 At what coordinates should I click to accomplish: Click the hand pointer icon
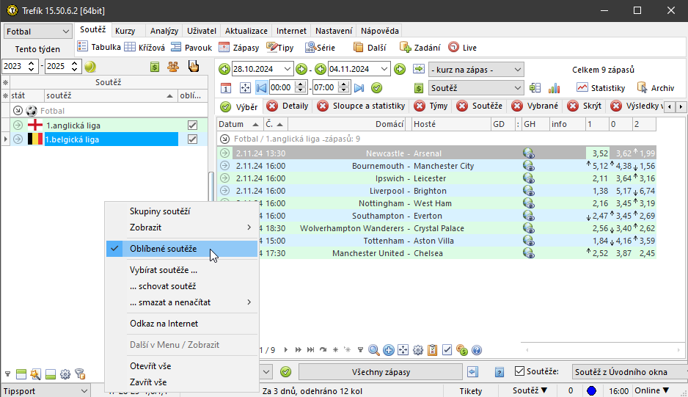click(x=193, y=66)
